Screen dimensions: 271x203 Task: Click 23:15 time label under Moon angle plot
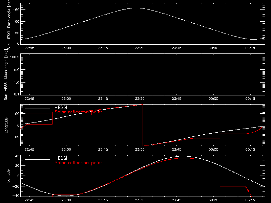point(103,99)
